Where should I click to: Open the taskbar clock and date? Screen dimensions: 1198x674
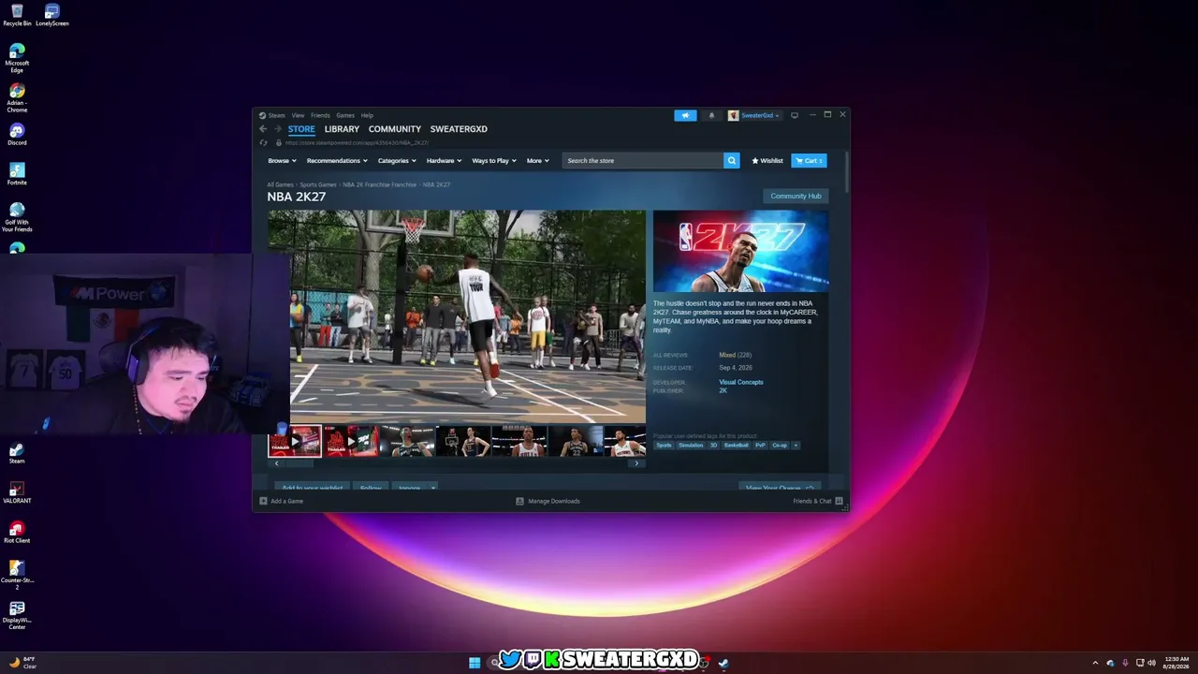tap(1176, 663)
